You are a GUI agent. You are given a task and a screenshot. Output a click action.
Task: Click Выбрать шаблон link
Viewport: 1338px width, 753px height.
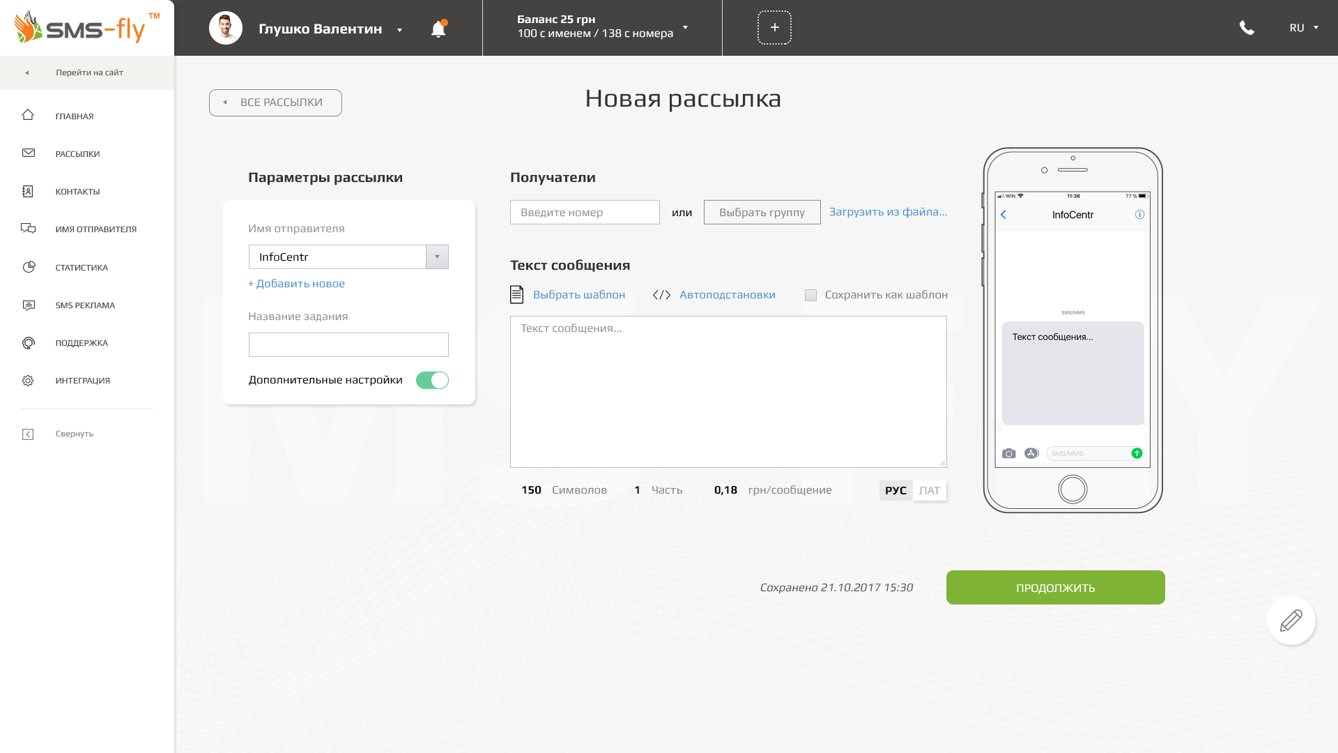(x=579, y=294)
